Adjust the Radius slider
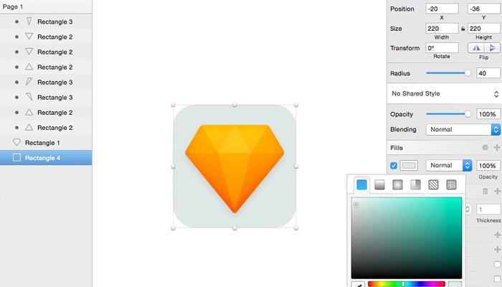The width and height of the screenshot is (502, 287). [448, 73]
